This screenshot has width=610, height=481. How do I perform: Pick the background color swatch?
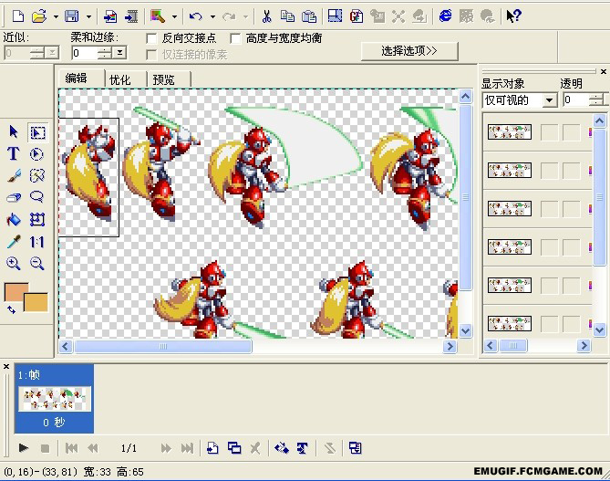coord(37,303)
